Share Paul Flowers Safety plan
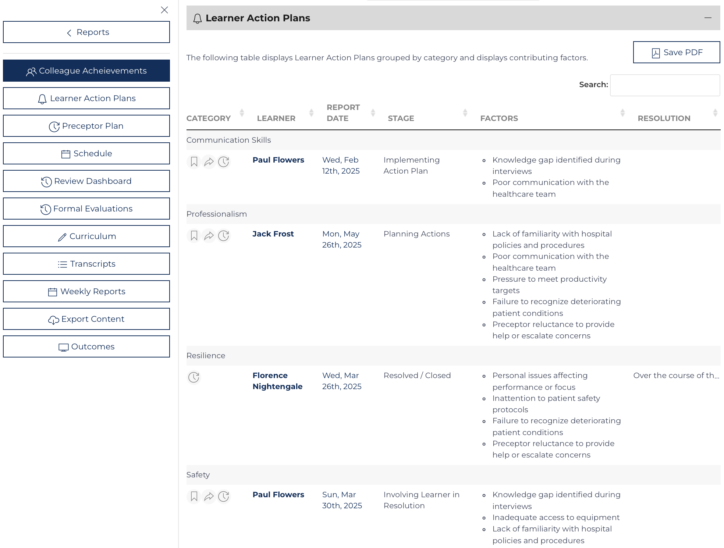Image resolution: width=724 pixels, height=548 pixels. pos(209,497)
